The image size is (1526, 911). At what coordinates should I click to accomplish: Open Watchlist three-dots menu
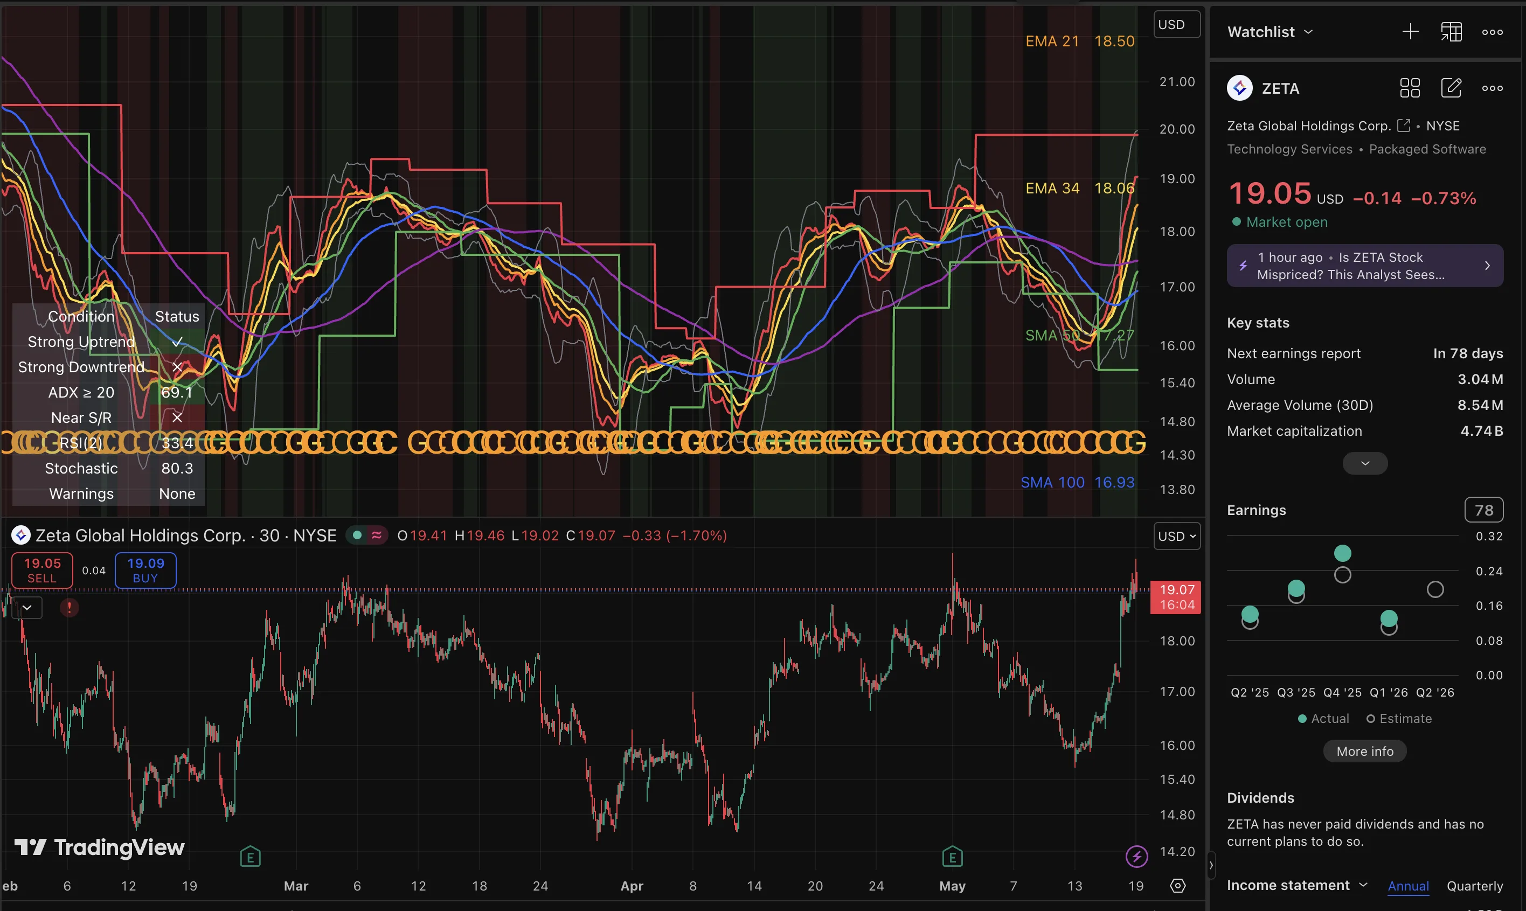pyautogui.click(x=1492, y=32)
